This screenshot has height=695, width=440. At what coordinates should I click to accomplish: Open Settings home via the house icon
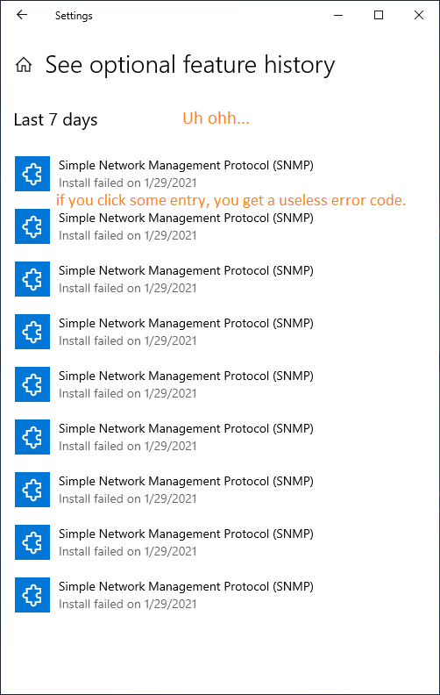24,65
